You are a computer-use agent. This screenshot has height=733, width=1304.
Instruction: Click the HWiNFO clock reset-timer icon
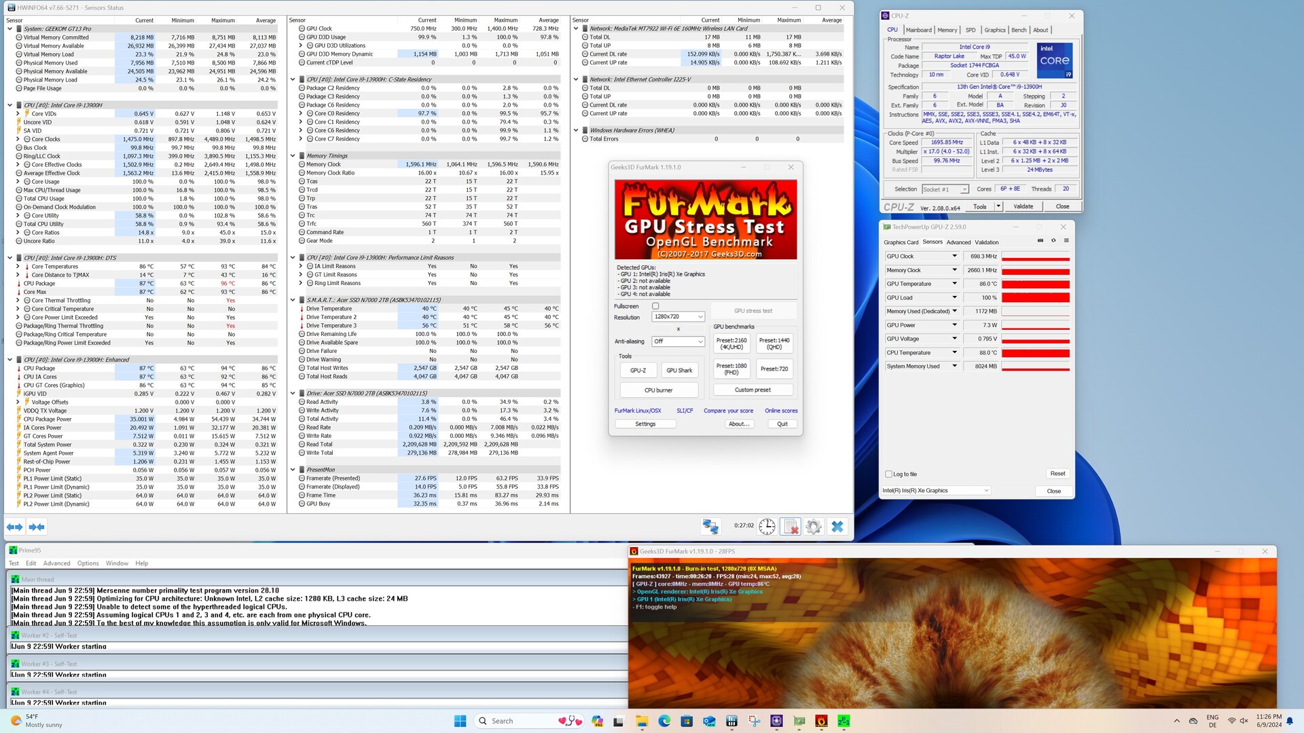tap(767, 526)
